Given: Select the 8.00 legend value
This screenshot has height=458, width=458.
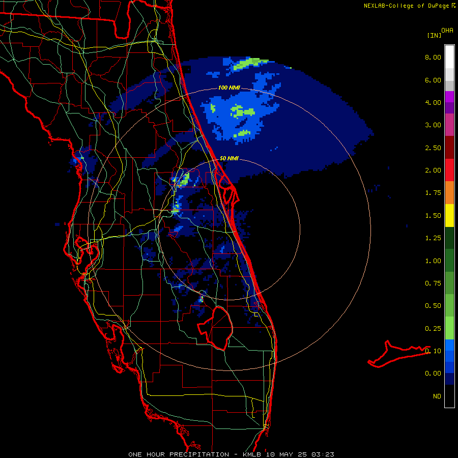Looking at the screenshot, I should 433,57.
